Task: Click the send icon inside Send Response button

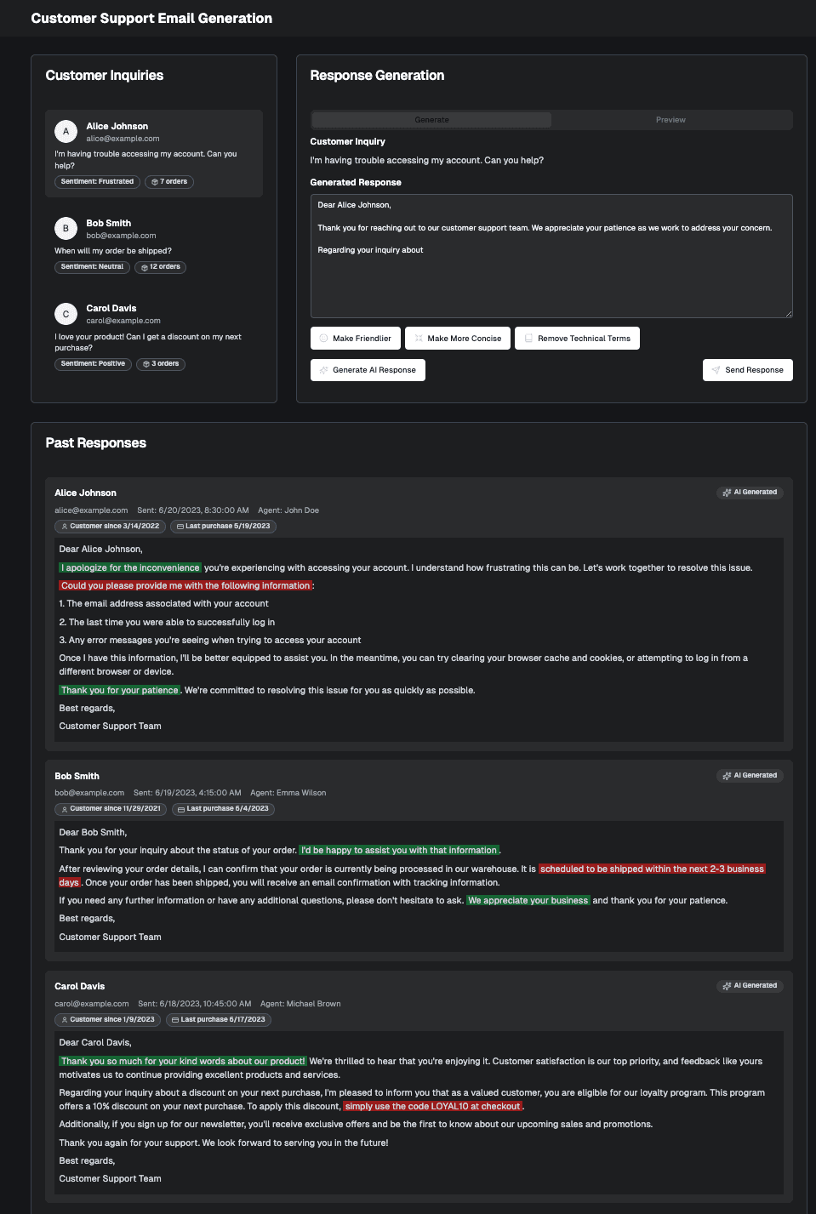Action: pos(716,369)
